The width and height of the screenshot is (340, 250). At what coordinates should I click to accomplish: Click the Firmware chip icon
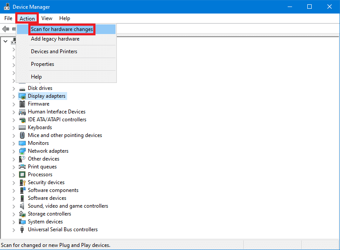tap(22, 104)
